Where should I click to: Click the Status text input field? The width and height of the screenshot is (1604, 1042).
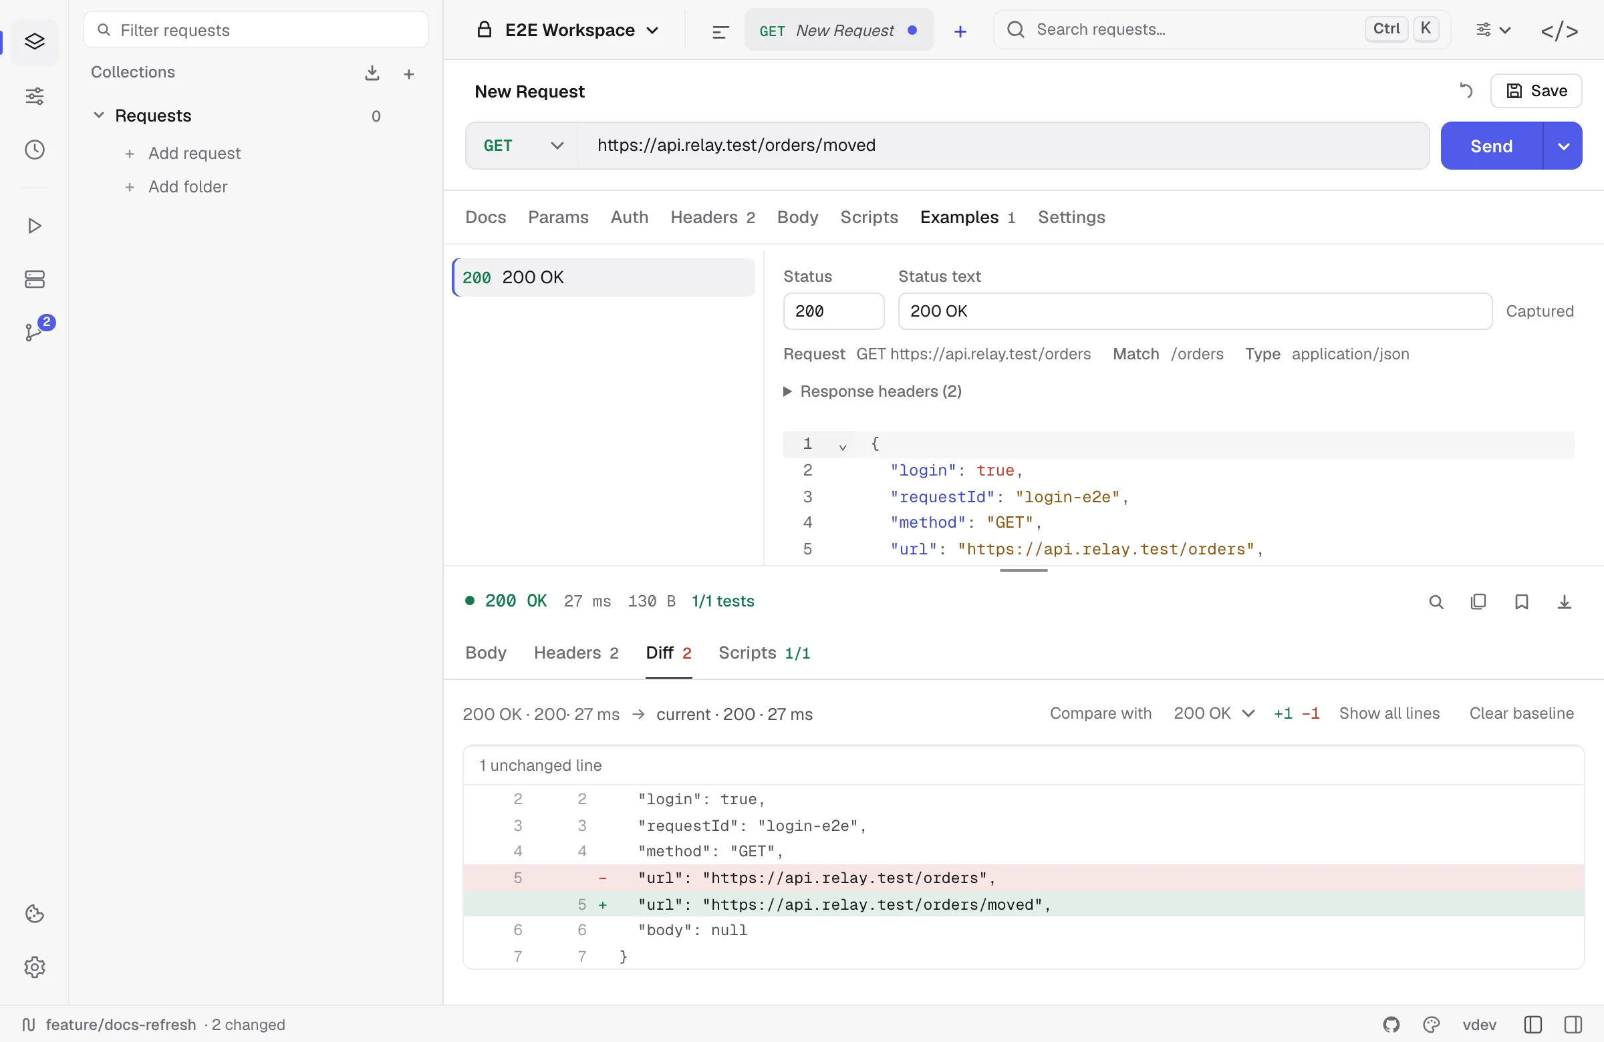pos(1195,311)
